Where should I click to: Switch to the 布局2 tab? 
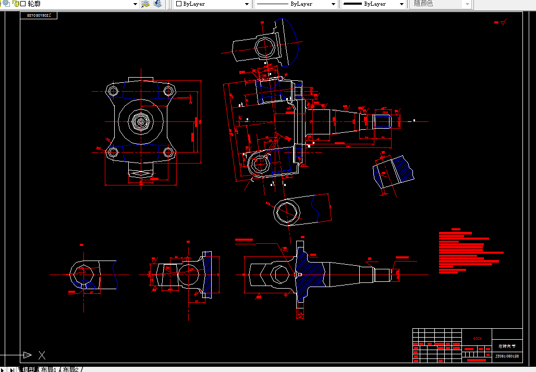click(x=71, y=369)
